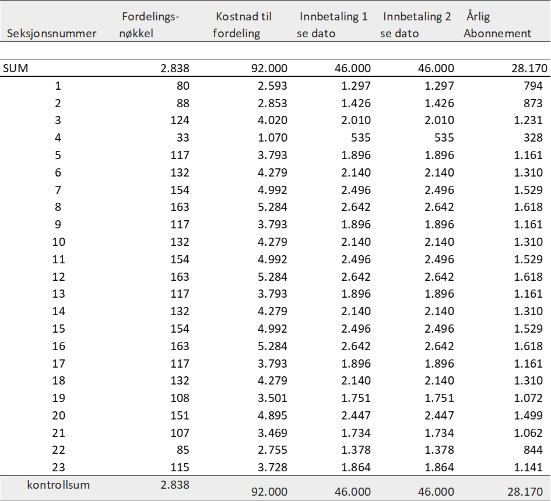The image size is (551, 501).
Task: Select the 92.000 cost total cell
Action: (269, 492)
